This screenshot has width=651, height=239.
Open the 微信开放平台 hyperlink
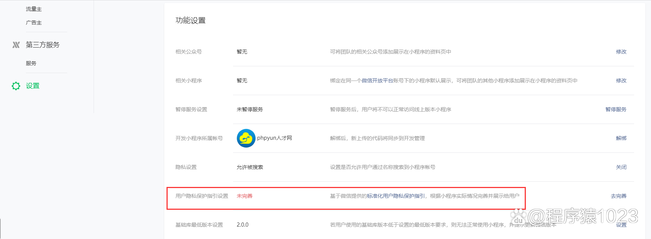click(x=377, y=81)
